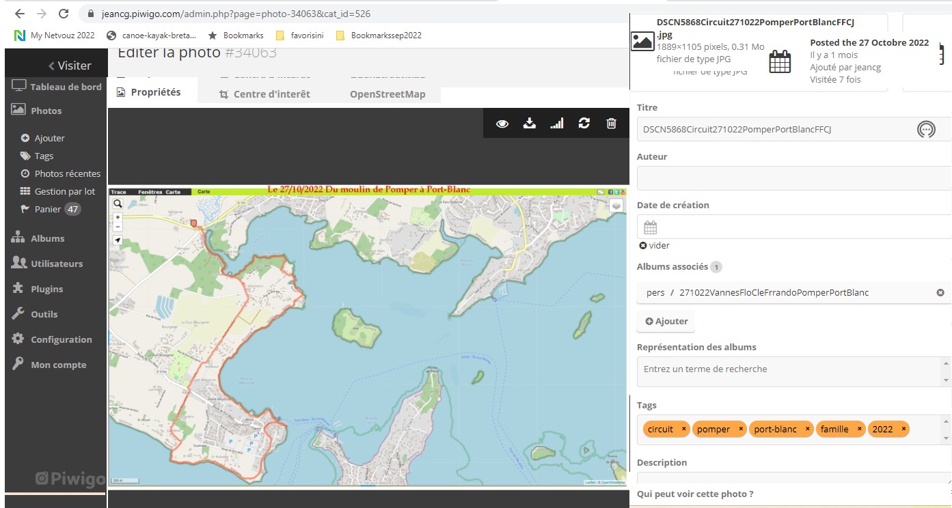Remove the associated album pers entry
The image size is (952, 508).
(940, 292)
